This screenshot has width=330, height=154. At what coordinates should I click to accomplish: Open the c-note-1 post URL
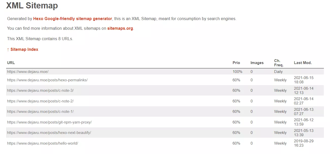(x=40, y=112)
